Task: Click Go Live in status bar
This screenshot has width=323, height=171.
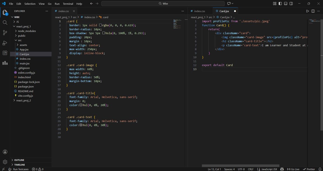Action: pyautogui.click(x=293, y=169)
